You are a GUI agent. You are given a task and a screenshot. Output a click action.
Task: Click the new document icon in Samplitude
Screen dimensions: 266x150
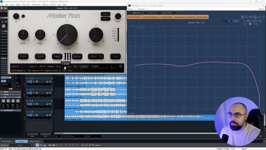(x=2, y=8)
